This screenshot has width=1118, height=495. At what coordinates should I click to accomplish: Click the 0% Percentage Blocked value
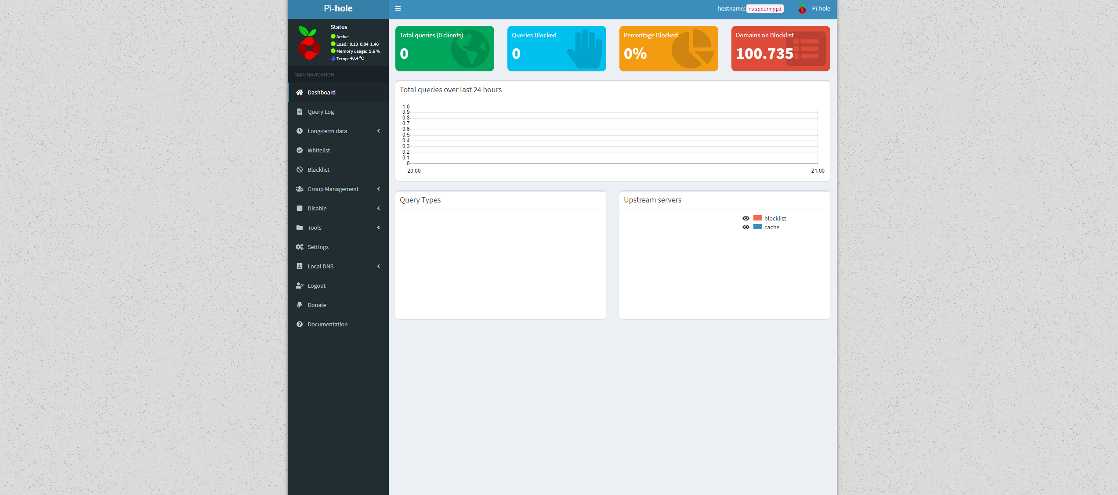pyautogui.click(x=635, y=54)
